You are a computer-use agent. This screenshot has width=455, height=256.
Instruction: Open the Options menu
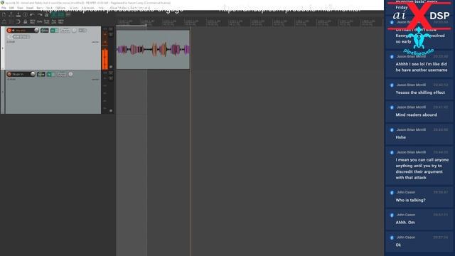pos(60,8)
